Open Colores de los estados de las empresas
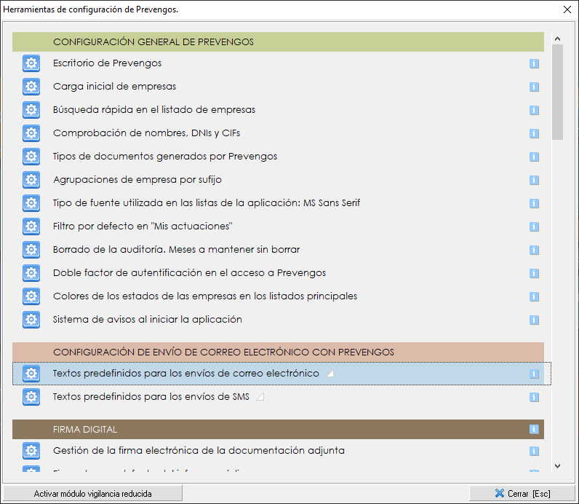The image size is (579, 504). point(204,296)
